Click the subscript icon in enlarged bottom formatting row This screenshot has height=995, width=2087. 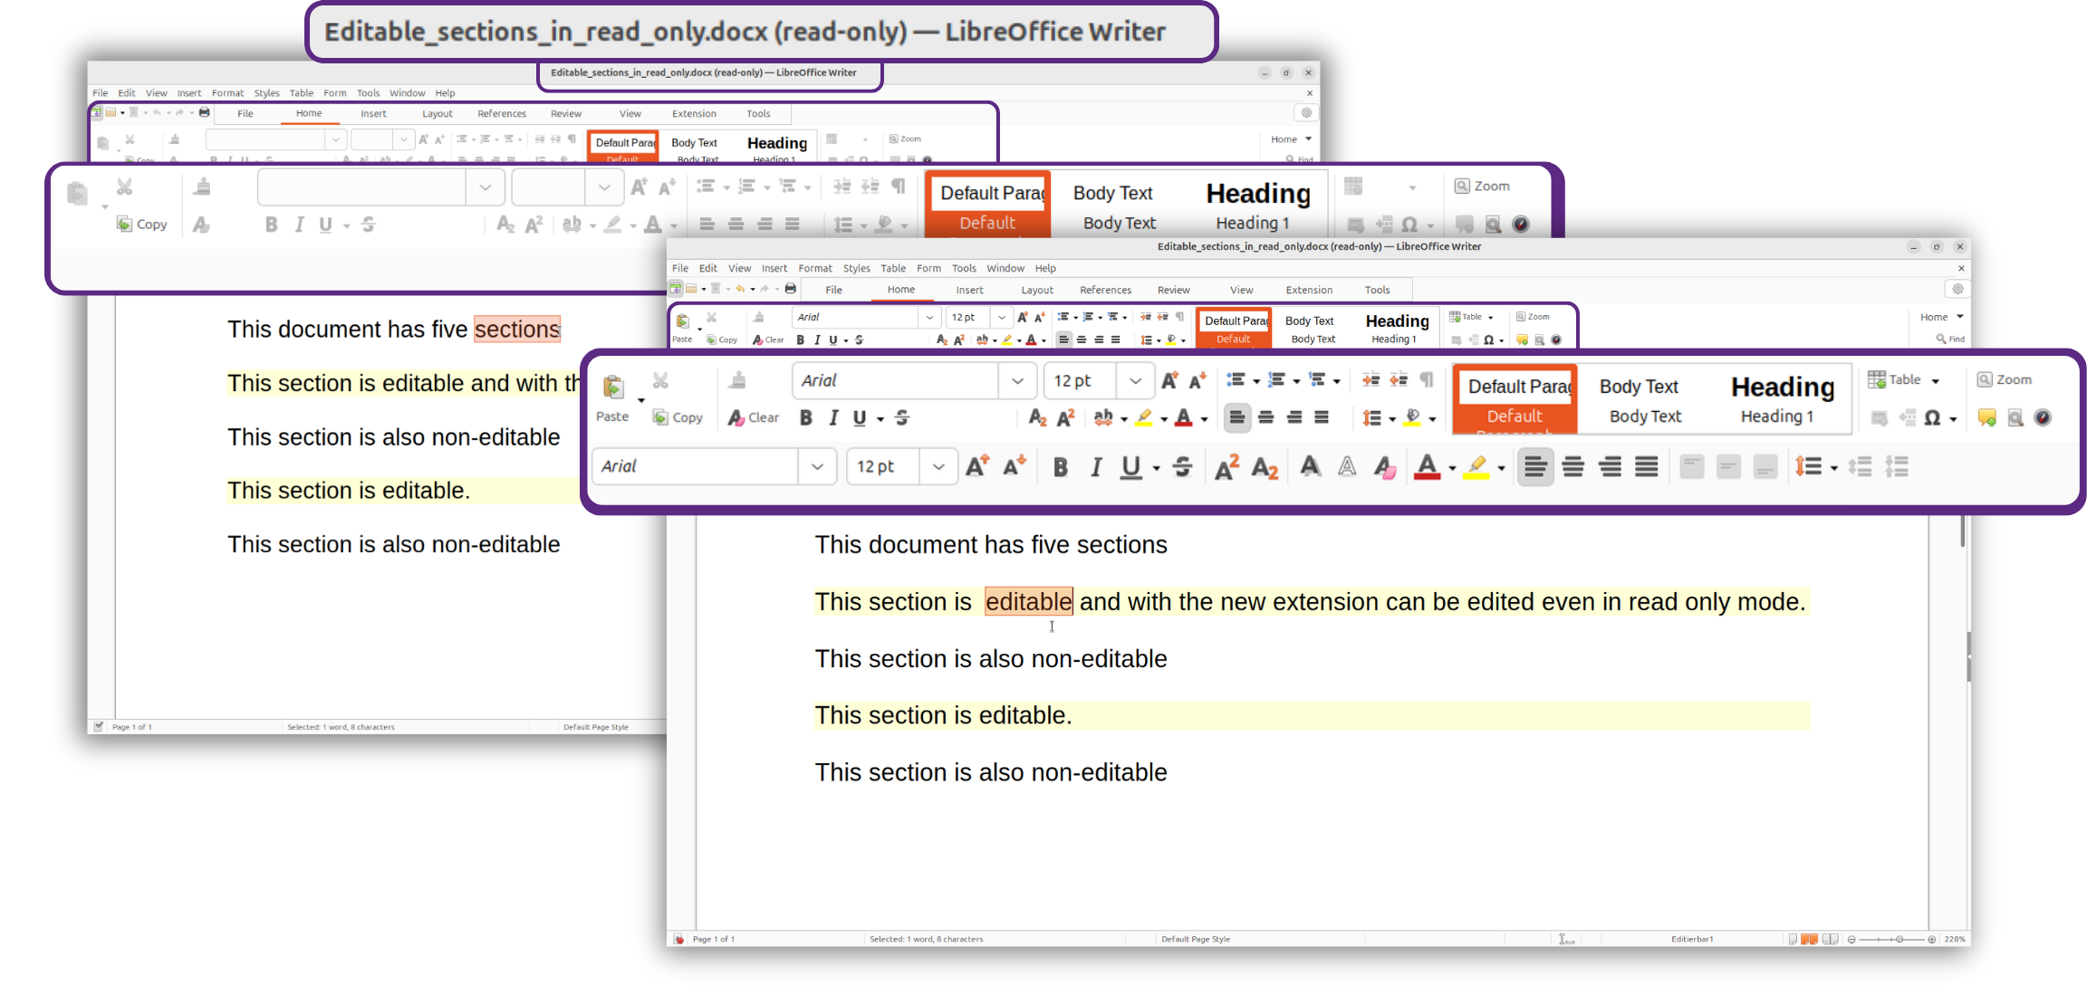[x=1265, y=467]
